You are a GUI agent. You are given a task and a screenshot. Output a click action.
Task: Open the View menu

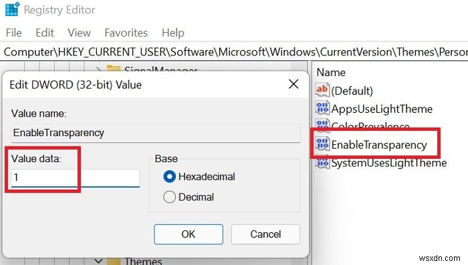point(79,33)
